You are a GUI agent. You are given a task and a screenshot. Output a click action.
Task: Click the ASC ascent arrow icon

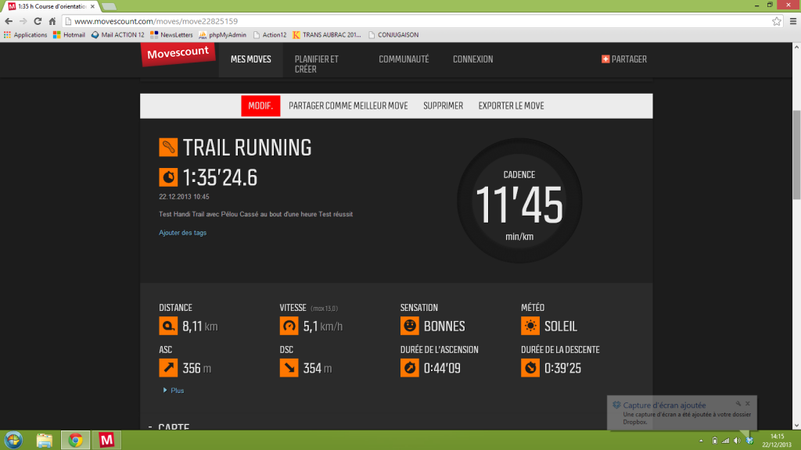(168, 368)
